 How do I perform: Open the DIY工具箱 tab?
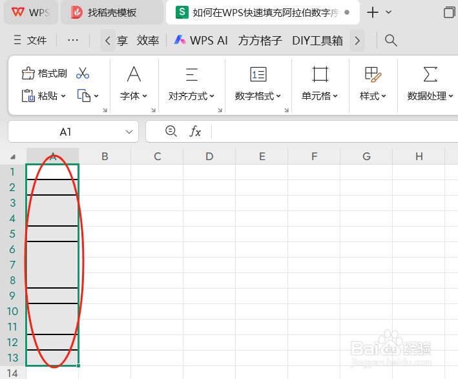[318, 40]
